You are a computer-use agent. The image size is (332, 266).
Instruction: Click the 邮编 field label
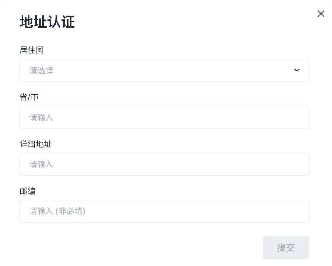click(28, 191)
